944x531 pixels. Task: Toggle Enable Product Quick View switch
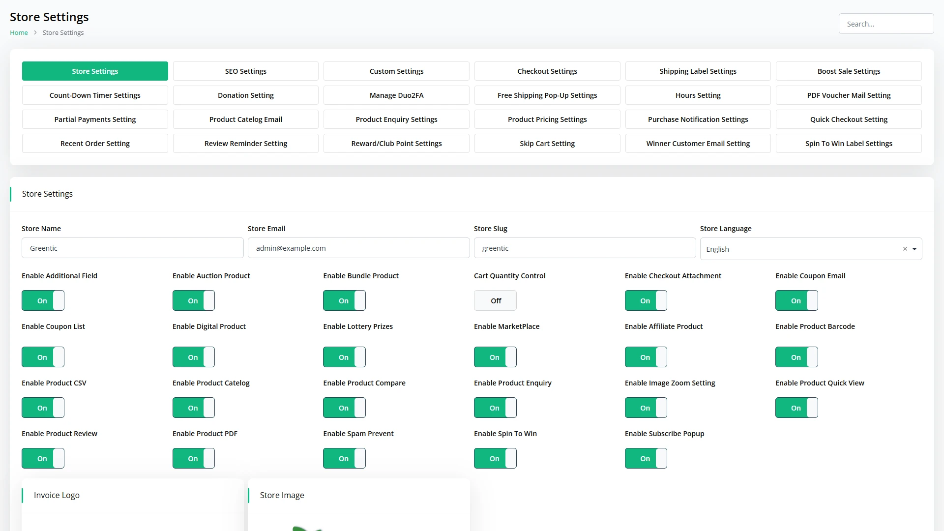(x=796, y=408)
